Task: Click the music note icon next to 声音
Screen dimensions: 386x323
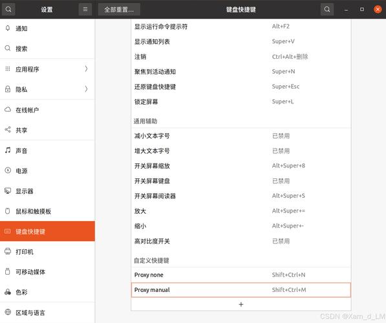Action: coord(8,150)
